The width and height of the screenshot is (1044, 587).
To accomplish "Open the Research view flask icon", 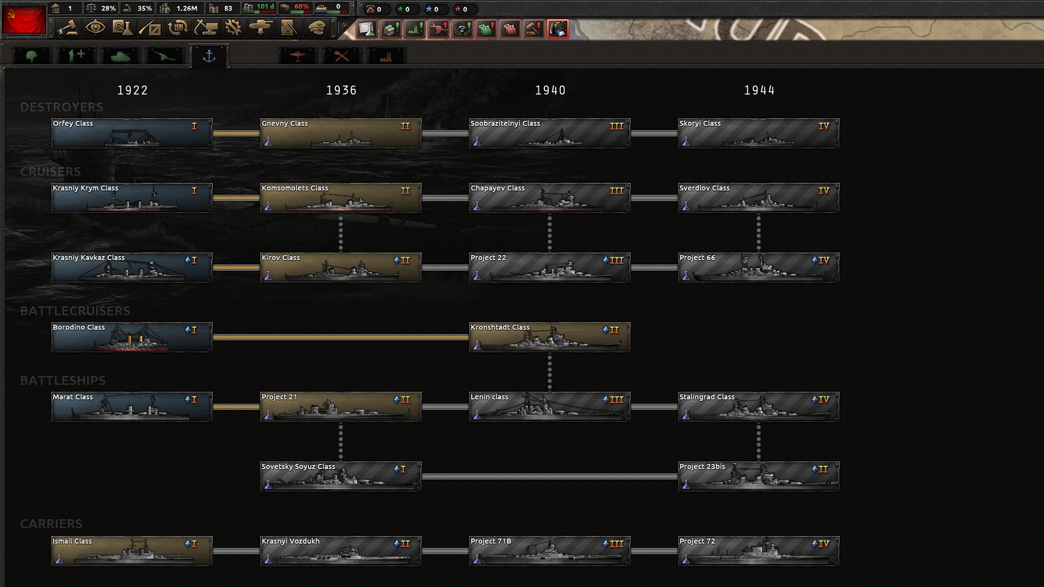I will pyautogui.click(x=123, y=27).
